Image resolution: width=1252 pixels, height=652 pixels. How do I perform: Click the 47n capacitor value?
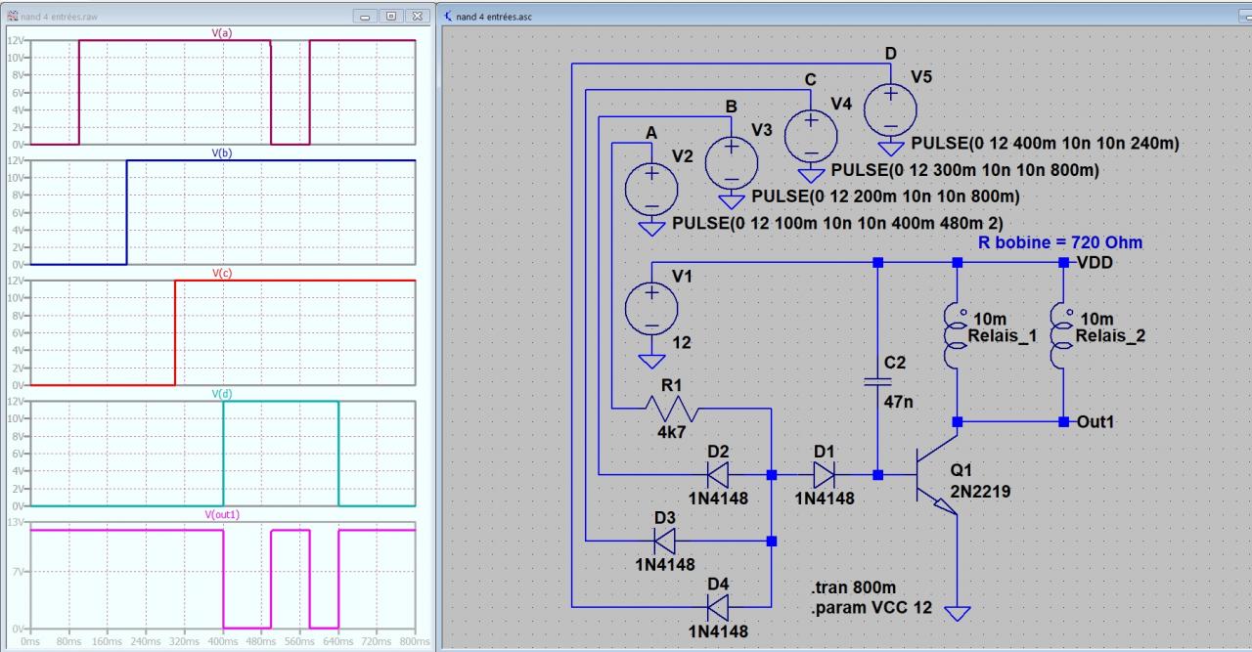[x=899, y=402]
